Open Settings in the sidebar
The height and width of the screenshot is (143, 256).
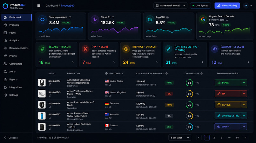pos(16,95)
